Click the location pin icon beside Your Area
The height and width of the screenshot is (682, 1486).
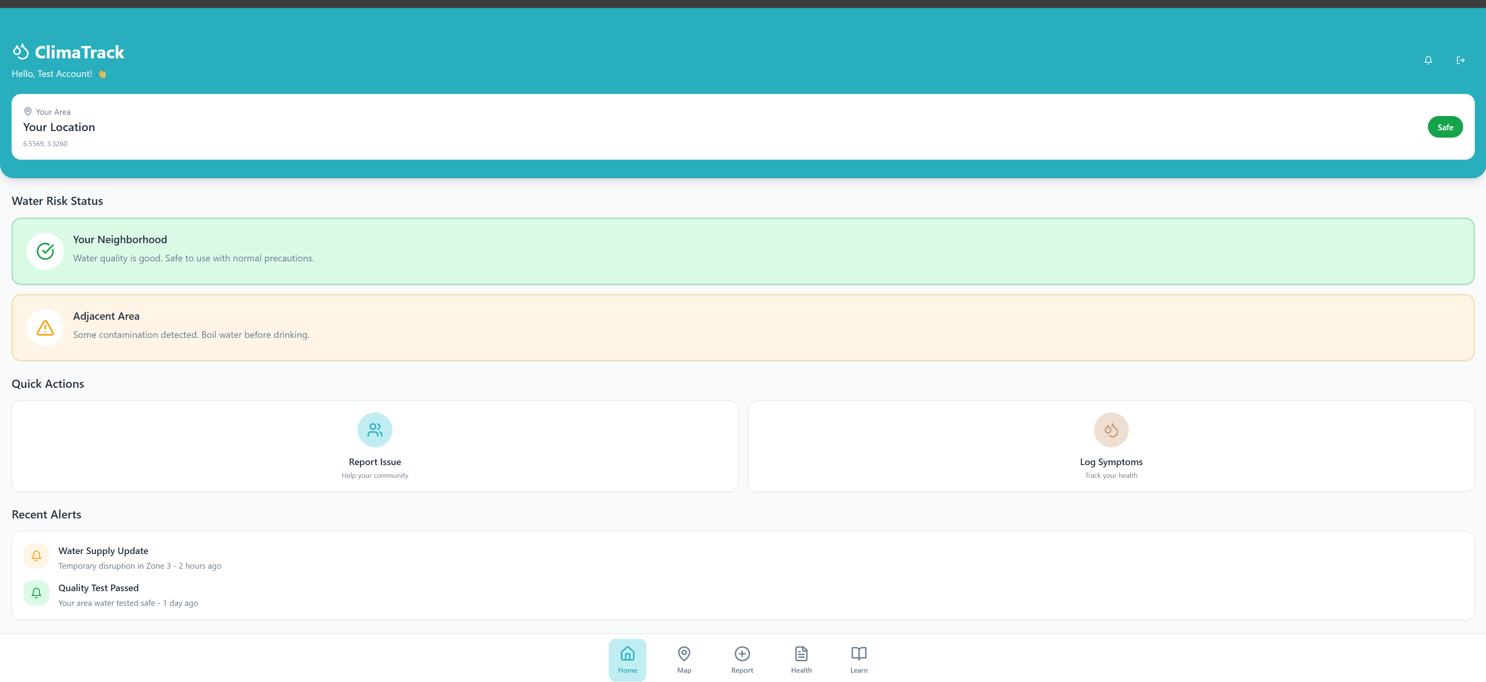(x=28, y=111)
